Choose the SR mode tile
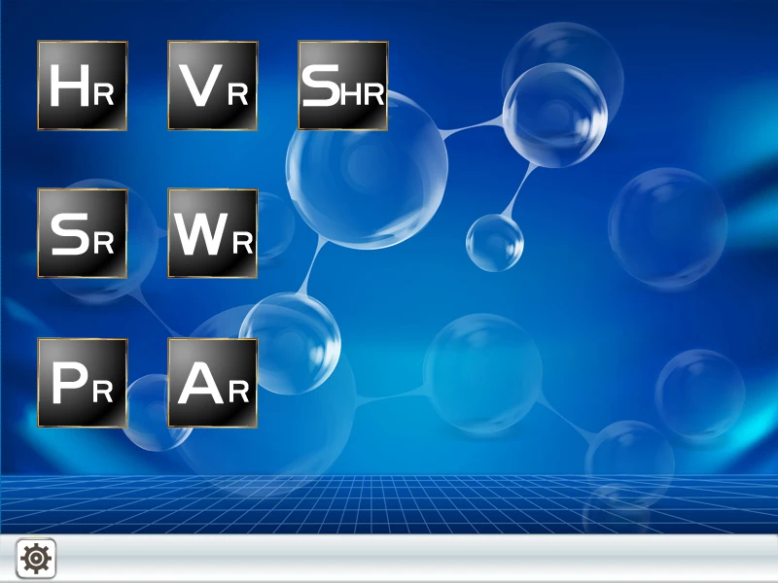 pos(83,233)
